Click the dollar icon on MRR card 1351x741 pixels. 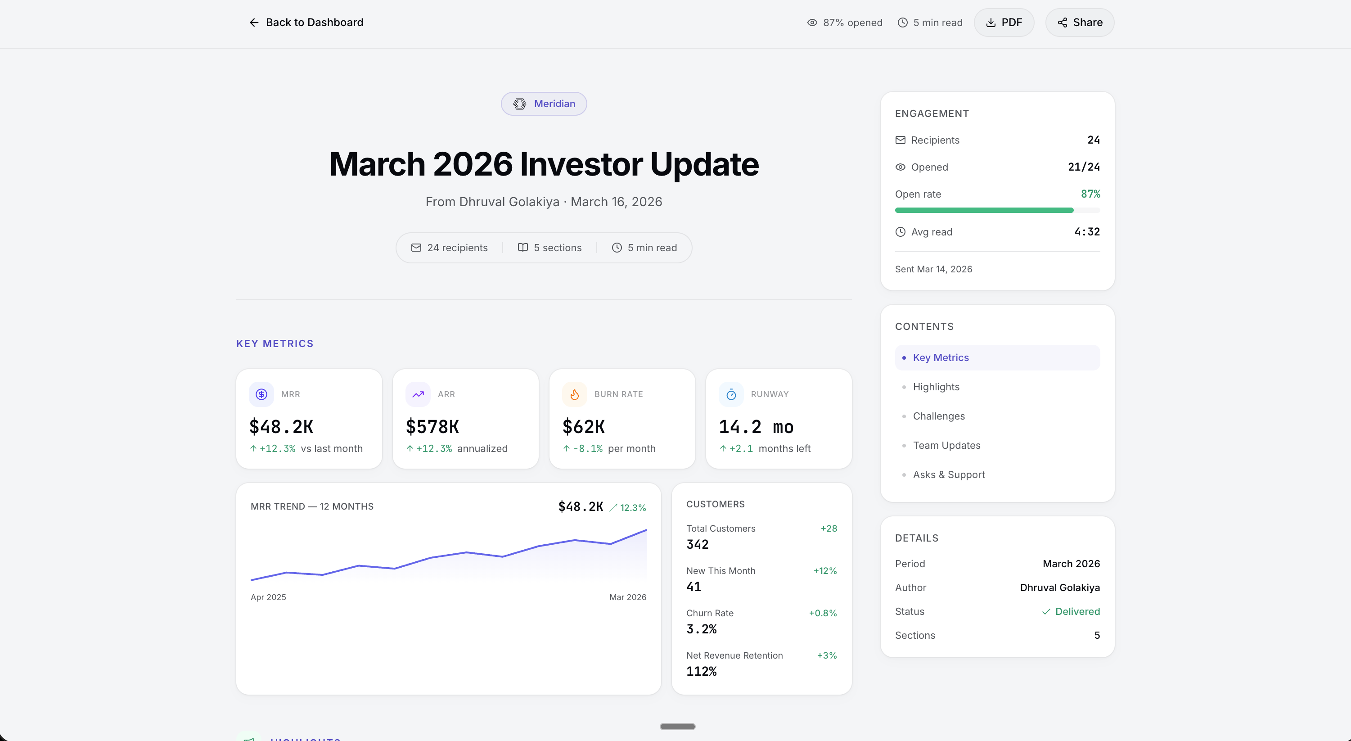click(x=261, y=394)
